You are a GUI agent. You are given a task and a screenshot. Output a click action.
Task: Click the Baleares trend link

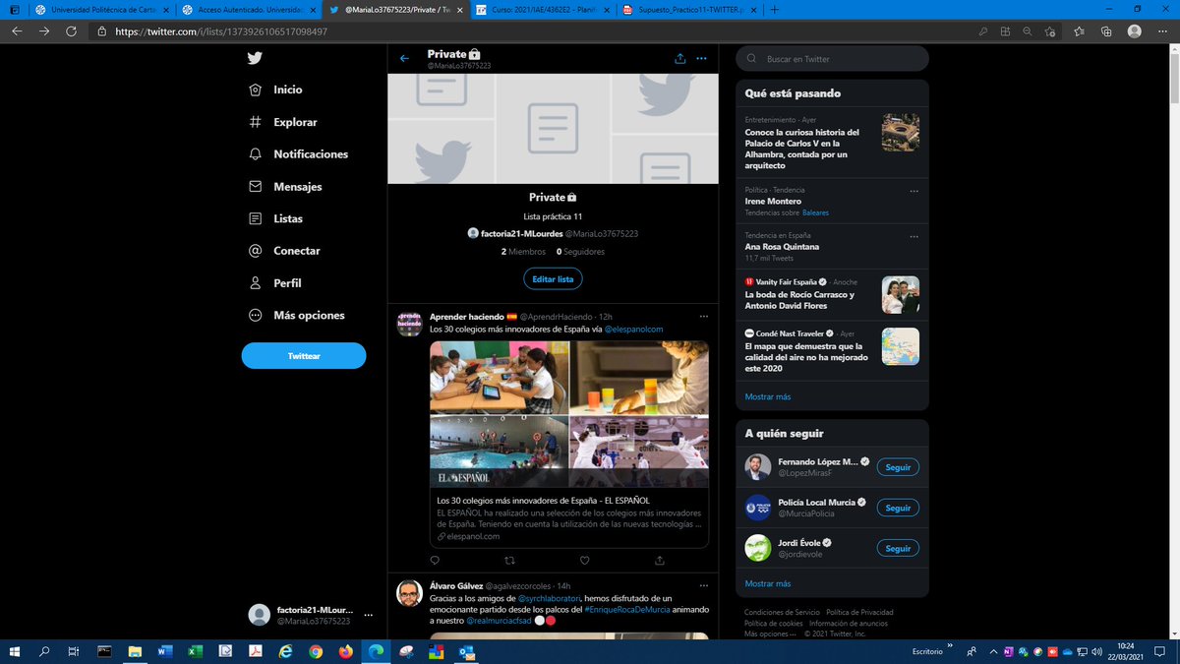815,212
